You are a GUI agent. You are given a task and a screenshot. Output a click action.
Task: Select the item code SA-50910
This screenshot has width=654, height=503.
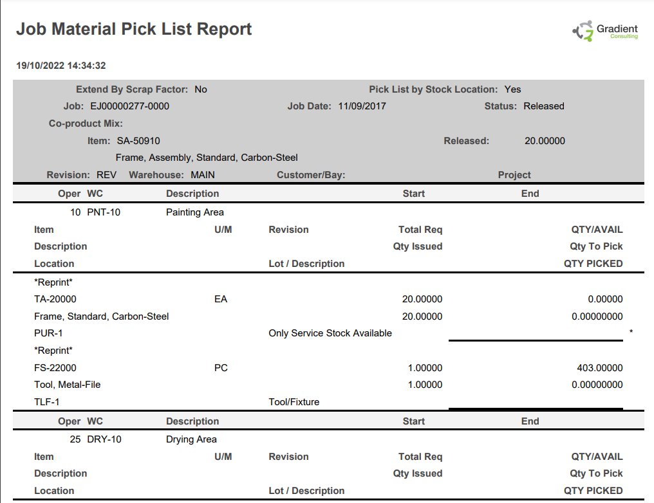click(x=138, y=140)
